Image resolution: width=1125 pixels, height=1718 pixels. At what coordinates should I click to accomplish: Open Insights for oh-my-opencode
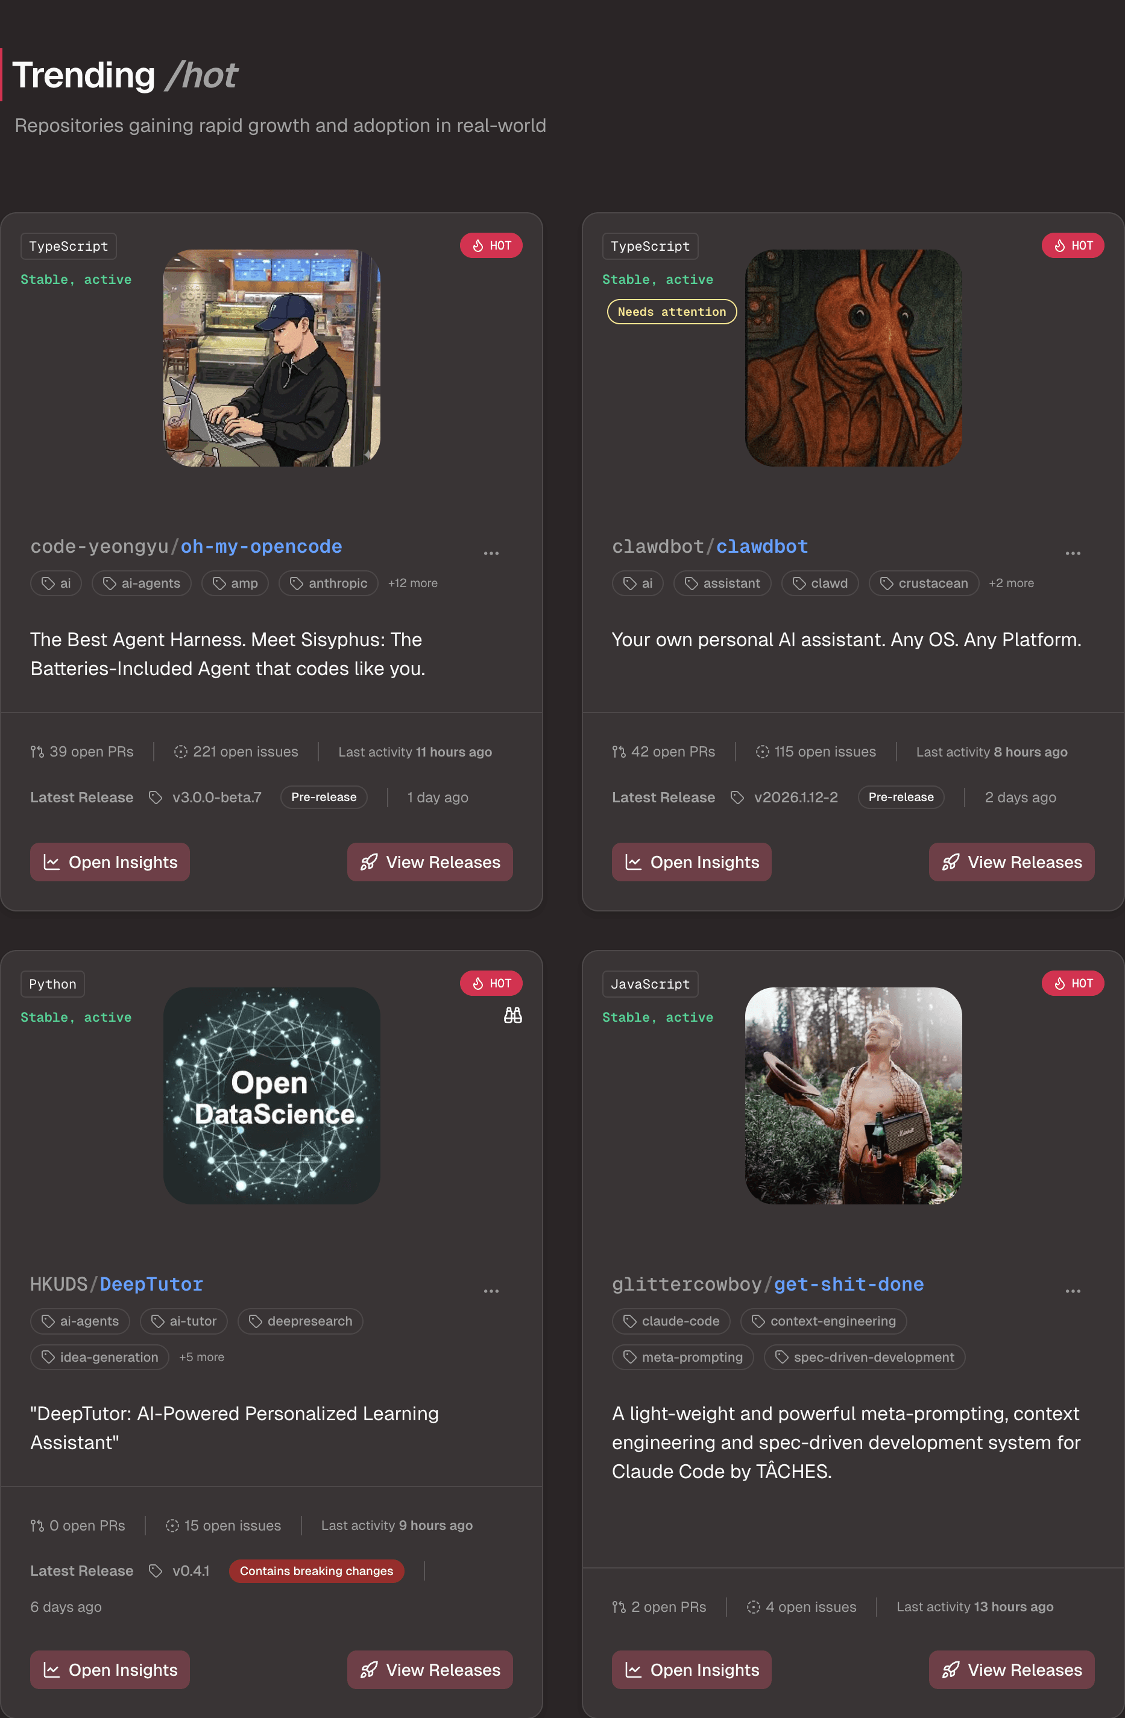coord(110,862)
